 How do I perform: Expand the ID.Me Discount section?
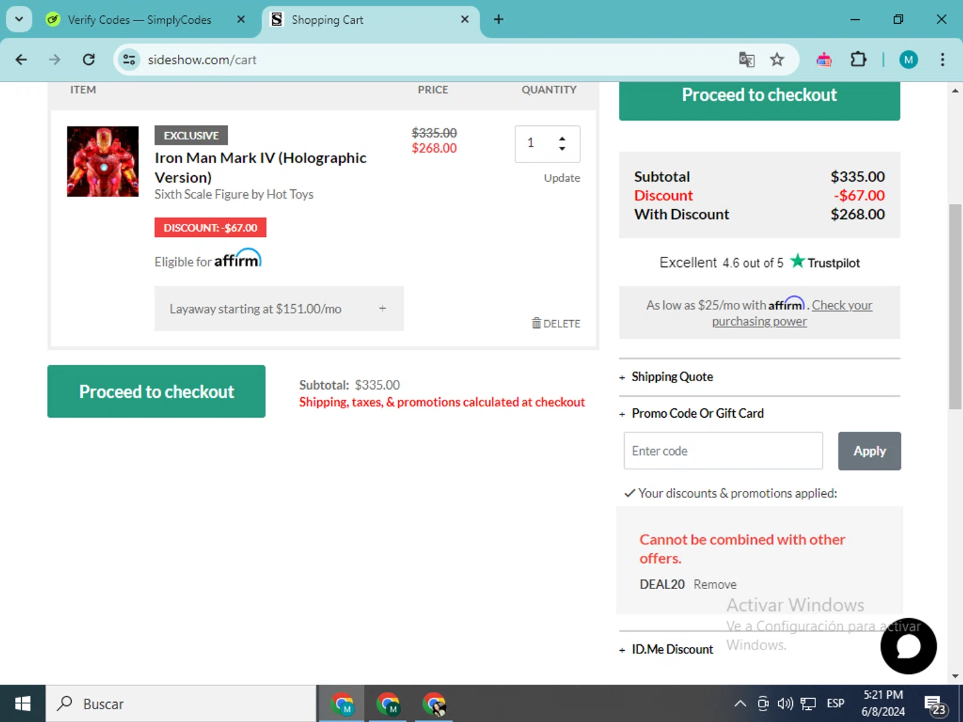pyautogui.click(x=666, y=649)
